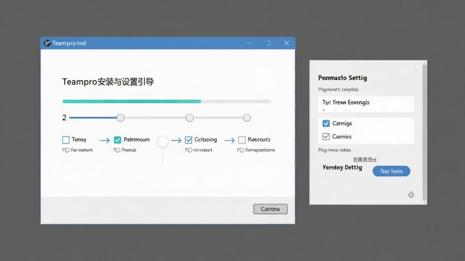
Task: Click the Tur Trew Eemngls input field
Action: pyautogui.click(x=366, y=104)
